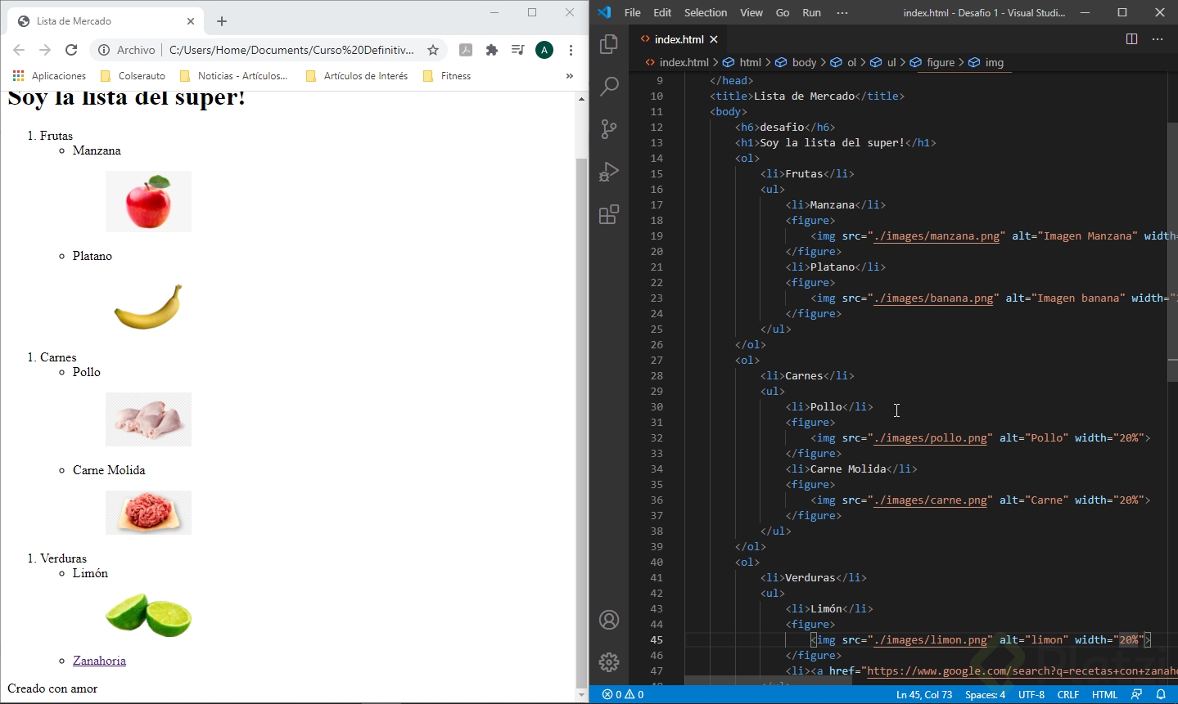Open the notifications bell in status bar
This screenshot has width=1178, height=704.
pyautogui.click(x=1161, y=694)
